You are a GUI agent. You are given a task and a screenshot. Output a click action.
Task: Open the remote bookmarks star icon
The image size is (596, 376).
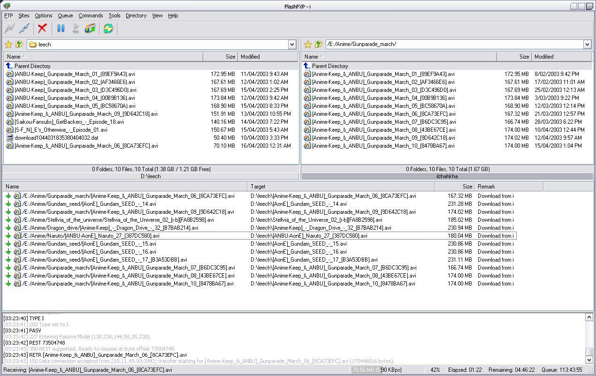[x=308, y=45]
